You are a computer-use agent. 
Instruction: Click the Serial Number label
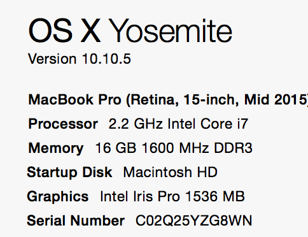click(76, 220)
